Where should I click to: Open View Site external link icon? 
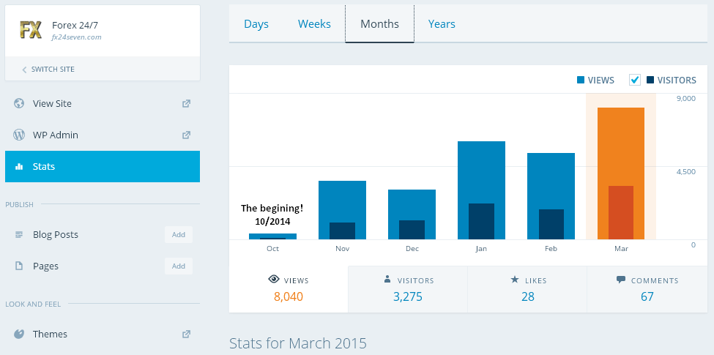click(186, 103)
